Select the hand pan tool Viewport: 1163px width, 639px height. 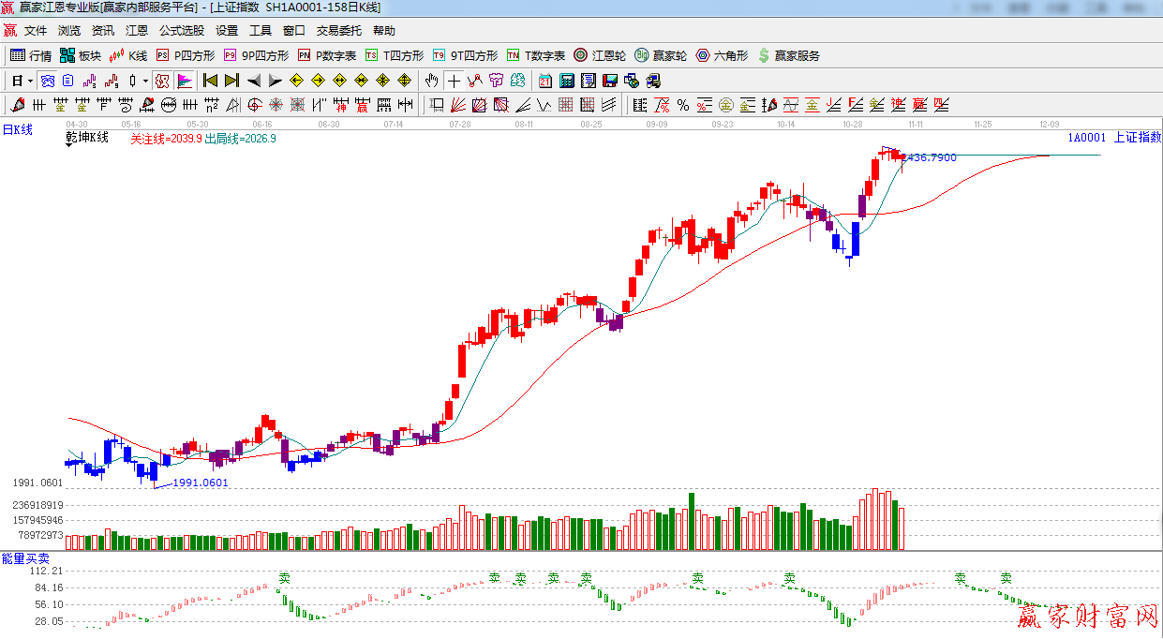[x=432, y=81]
